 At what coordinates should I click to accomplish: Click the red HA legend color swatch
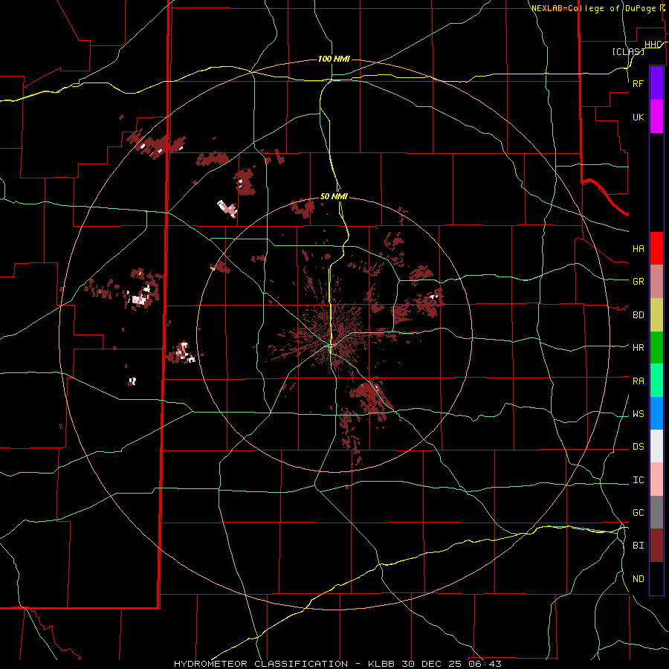coord(656,248)
